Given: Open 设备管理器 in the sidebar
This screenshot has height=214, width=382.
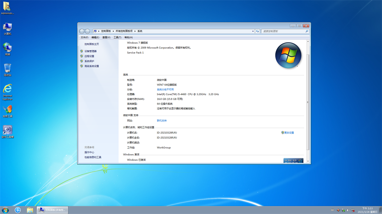Looking at the screenshot, I should tap(90, 51).
